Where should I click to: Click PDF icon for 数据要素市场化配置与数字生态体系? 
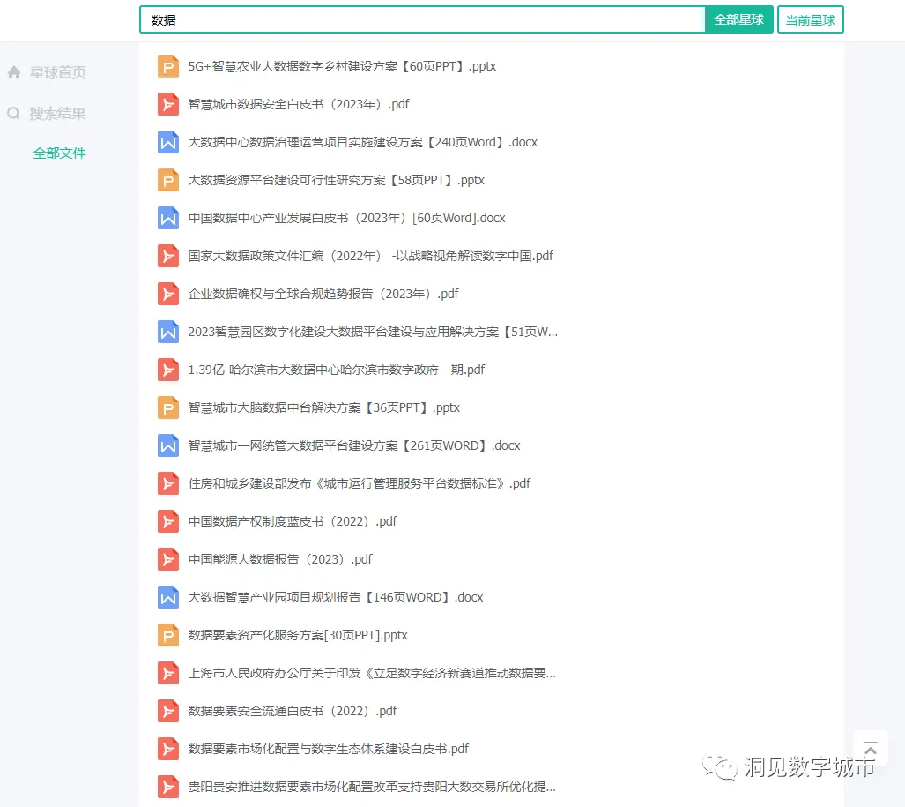point(168,750)
